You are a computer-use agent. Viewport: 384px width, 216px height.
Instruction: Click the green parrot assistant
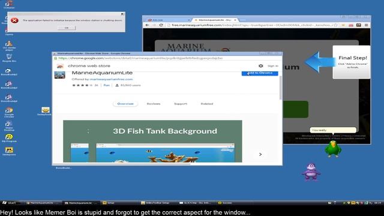pyautogui.click(x=333, y=149)
